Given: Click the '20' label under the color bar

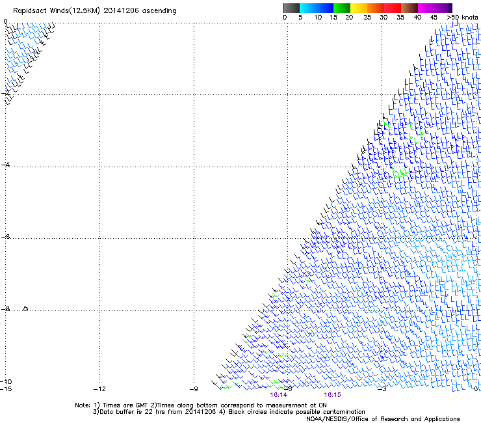Looking at the screenshot, I should 349,18.
